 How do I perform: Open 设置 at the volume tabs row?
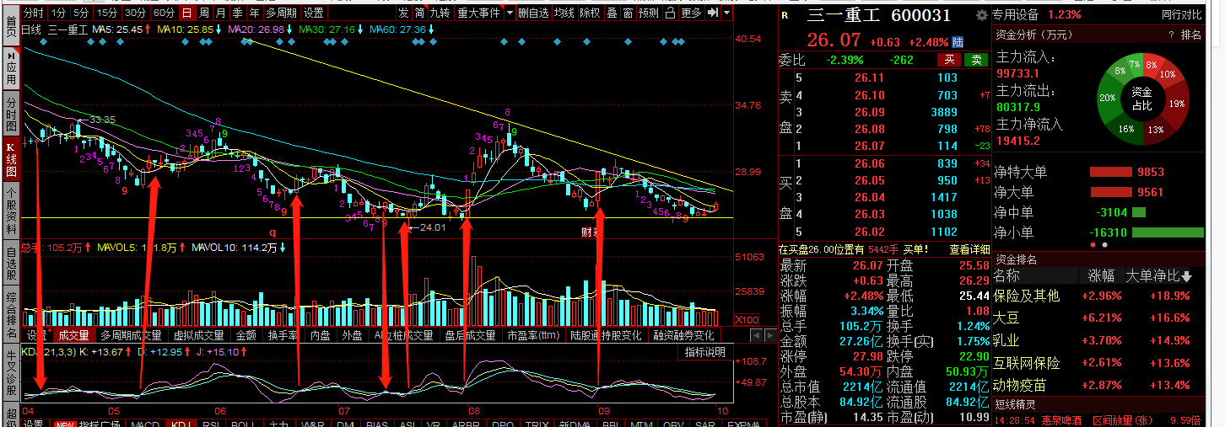(x=35, y=335)
